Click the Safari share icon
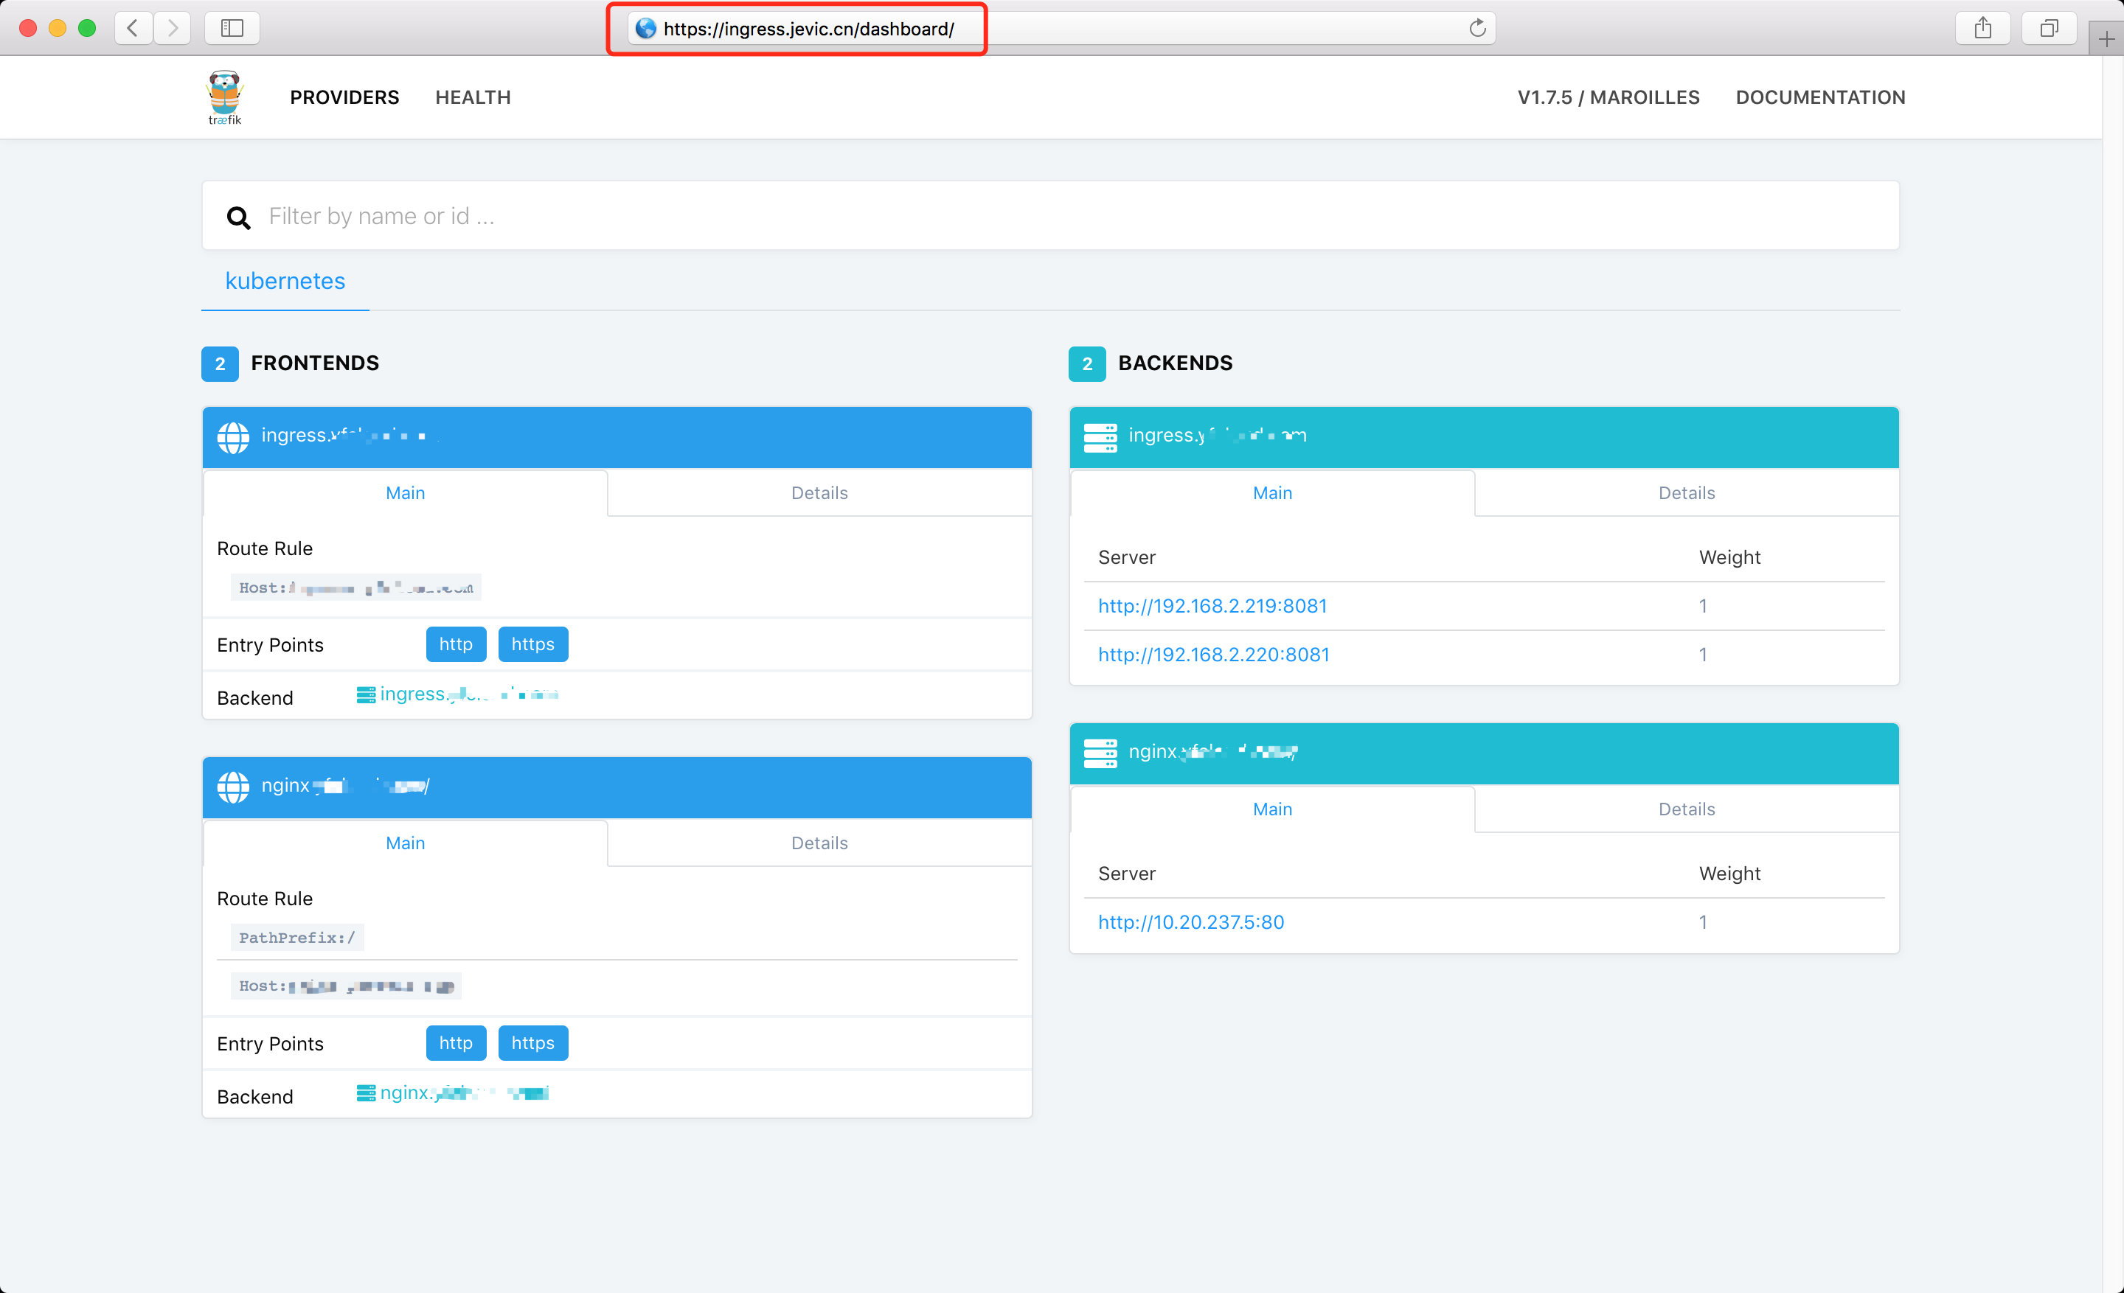 click(x=1982, y=29)
